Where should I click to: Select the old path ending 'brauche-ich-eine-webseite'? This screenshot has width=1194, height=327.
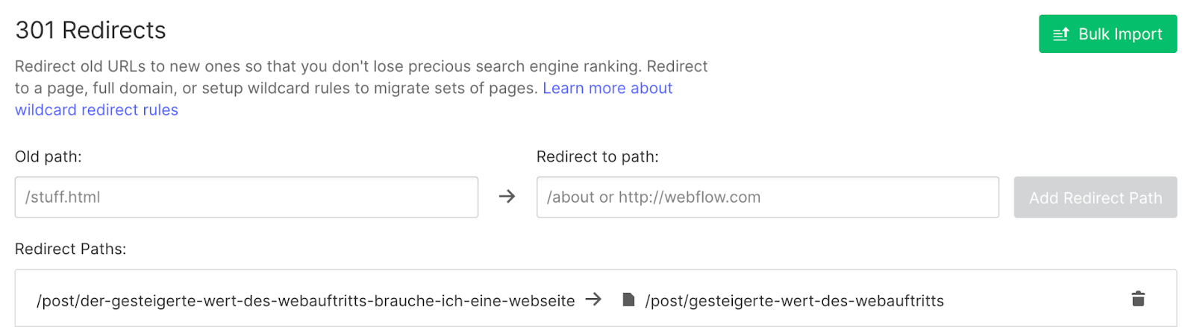tap(306, 301)
